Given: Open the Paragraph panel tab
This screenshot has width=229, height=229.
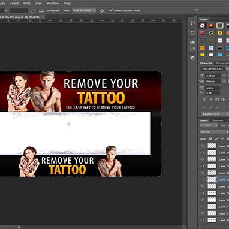Looking at the screenshot, I should click(x=222, y=63).
